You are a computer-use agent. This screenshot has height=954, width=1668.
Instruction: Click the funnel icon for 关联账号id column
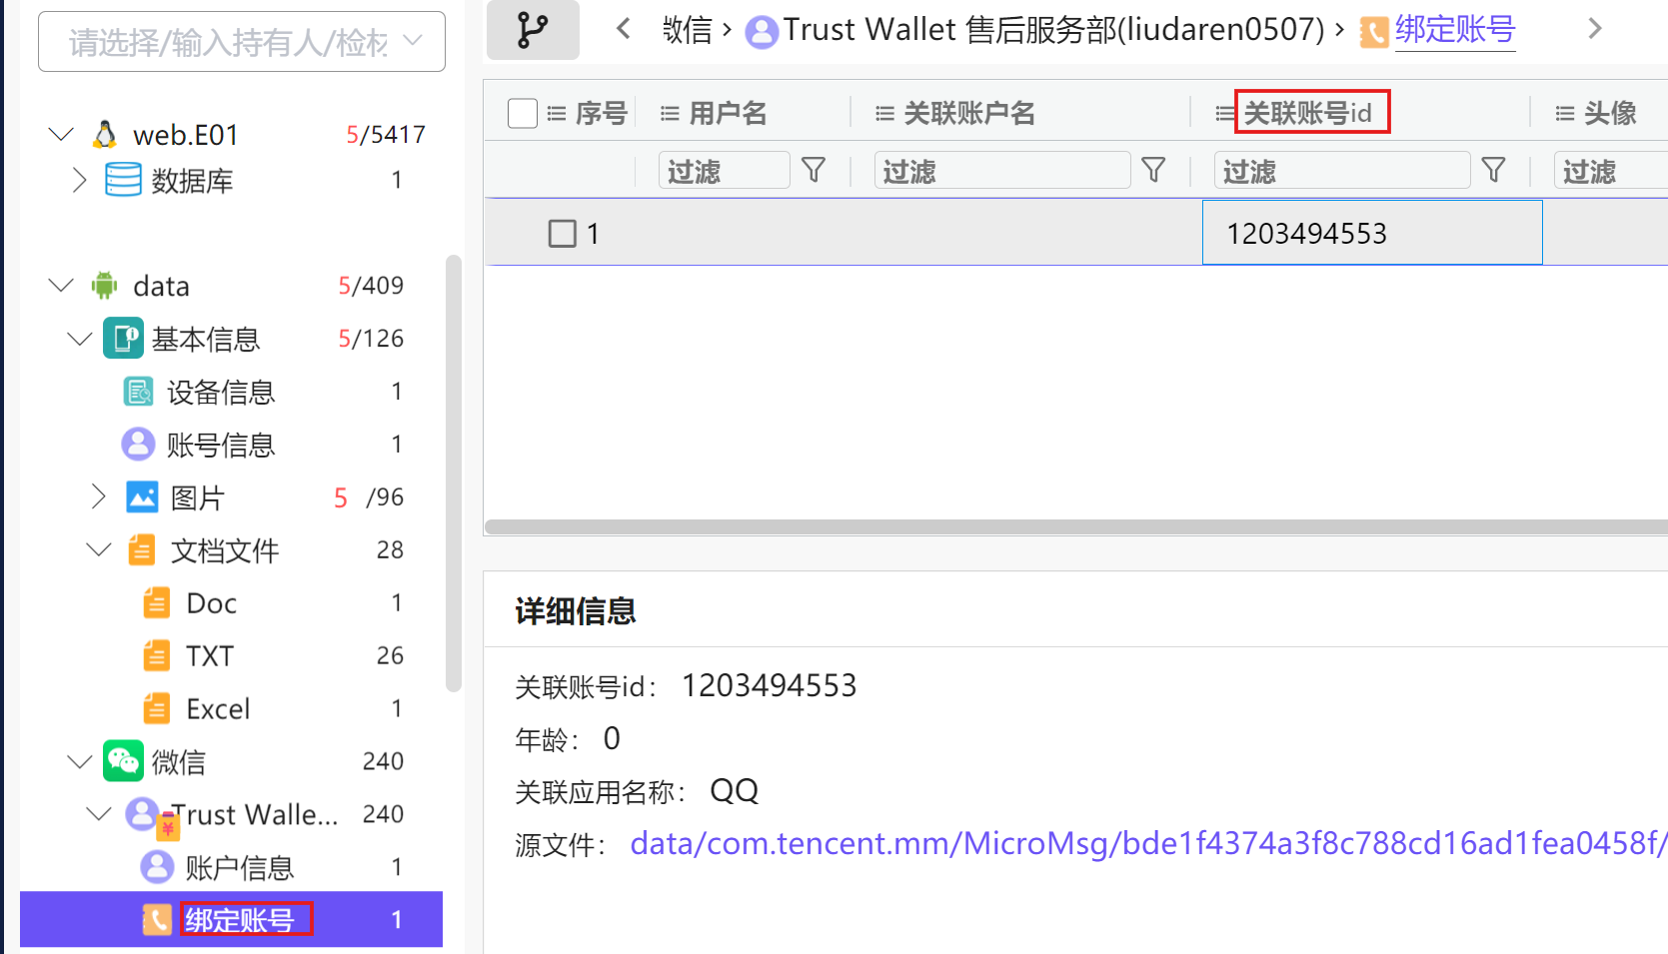(1493, 171)
